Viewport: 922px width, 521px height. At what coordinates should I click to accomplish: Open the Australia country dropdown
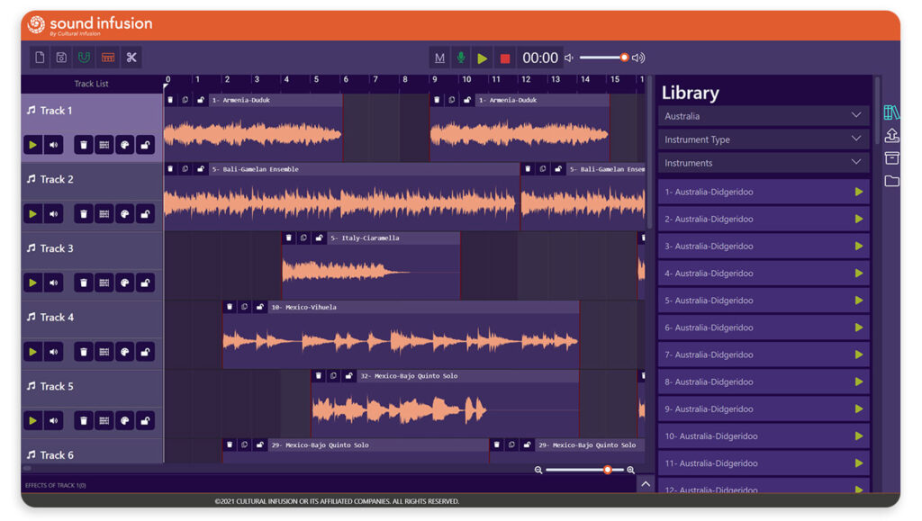(763, 116)
